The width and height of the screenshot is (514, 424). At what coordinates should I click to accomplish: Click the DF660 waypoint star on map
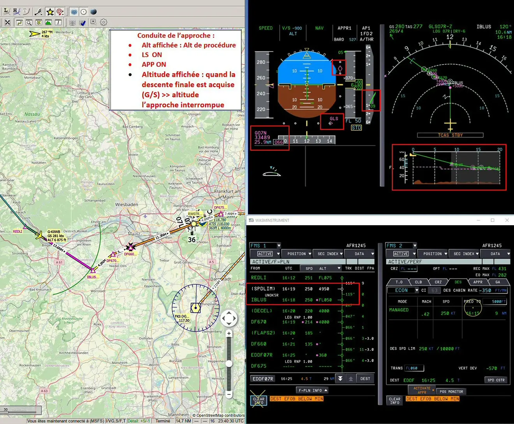[130, 247]
